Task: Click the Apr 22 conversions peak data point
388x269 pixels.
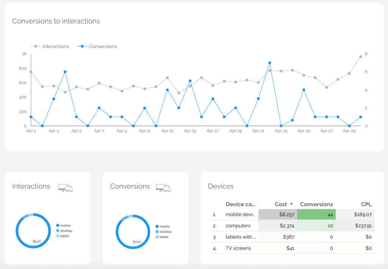Action: 270,63
